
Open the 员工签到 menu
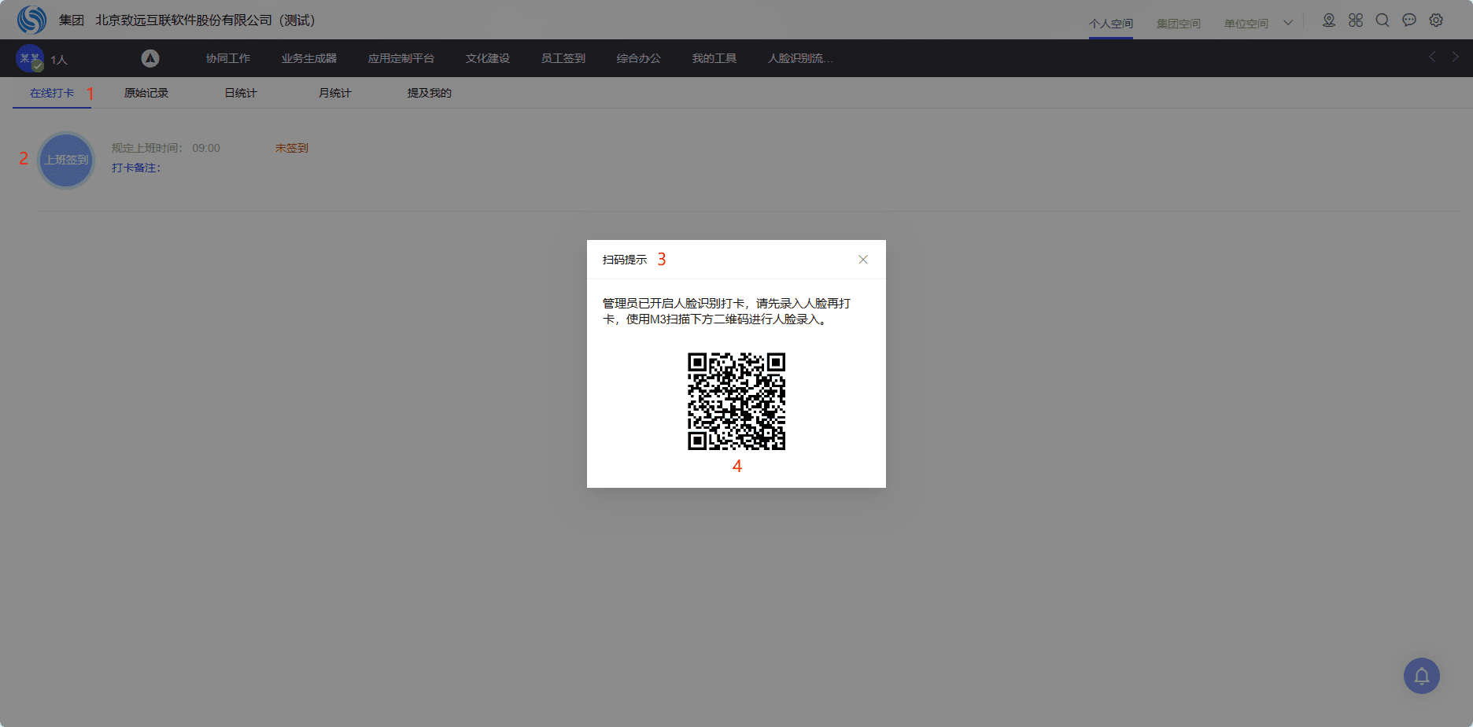(563, 58)
